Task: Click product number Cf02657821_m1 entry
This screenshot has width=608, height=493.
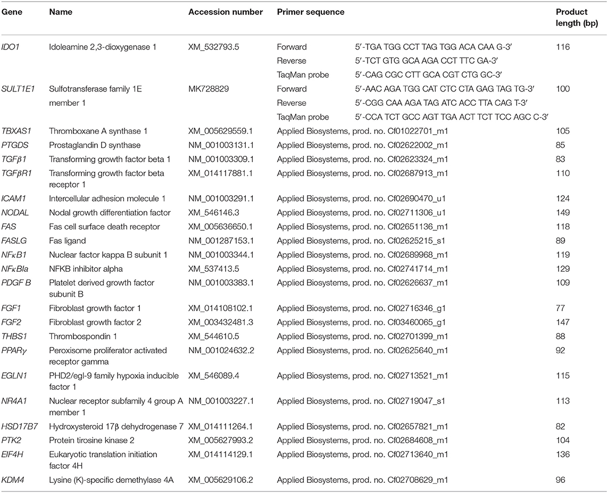Action: pyautogui.click(x=362, y=427)
